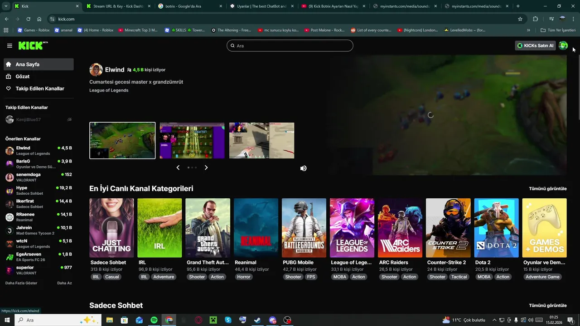The image size is (580, 326).
Task: Open wtcN channel in sidebar
Action: (39, 244)
